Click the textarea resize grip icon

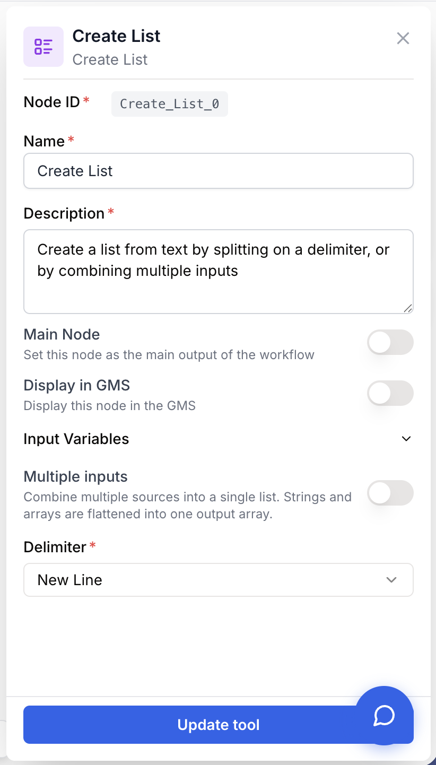[407, 308]
